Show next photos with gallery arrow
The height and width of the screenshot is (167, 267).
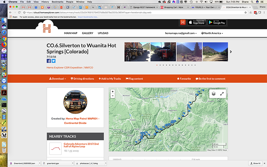tap(231, 52)
